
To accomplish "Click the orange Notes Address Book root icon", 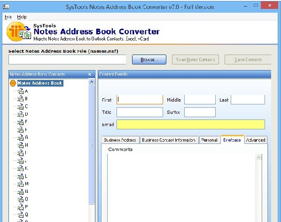I will 13,83.
